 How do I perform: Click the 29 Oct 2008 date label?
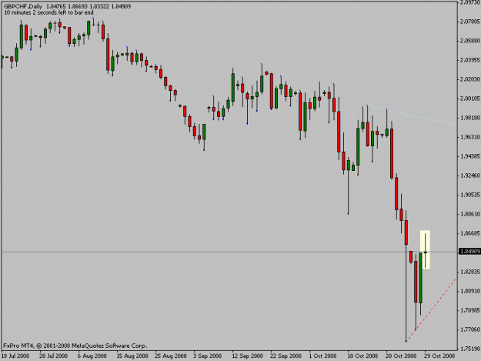439,356
